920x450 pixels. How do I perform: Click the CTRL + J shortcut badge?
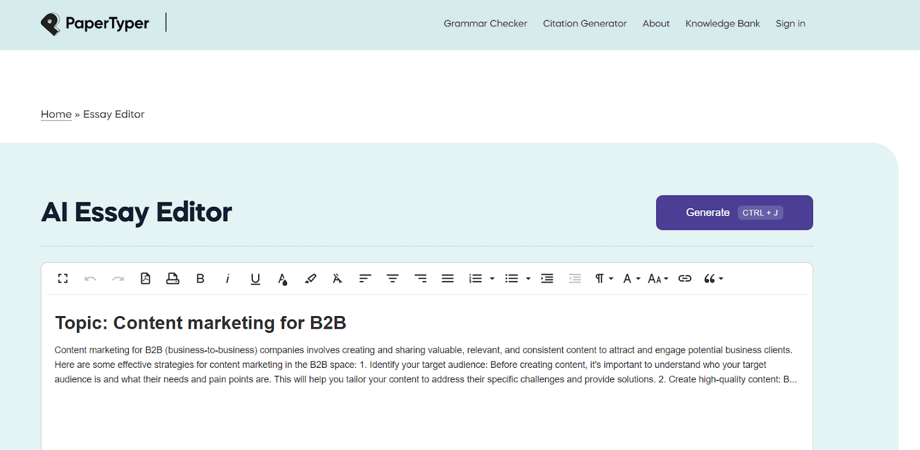[760, 213]
